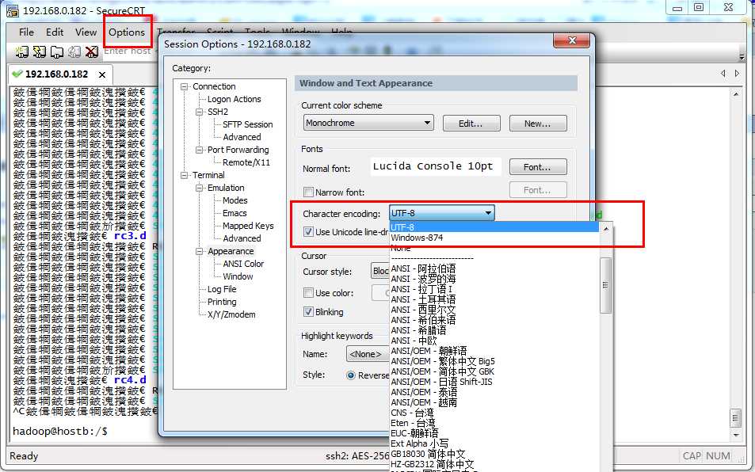Collapse the Emulation tree node
755x472 pixels.
tap(199, 188)
